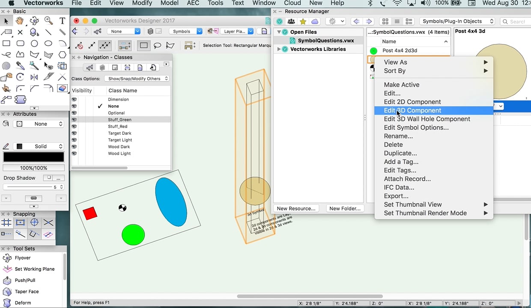This screenshot has width=531, height=308.
Task: Expand the Vectorworks Libraries tree node
Action: [279, 49]
